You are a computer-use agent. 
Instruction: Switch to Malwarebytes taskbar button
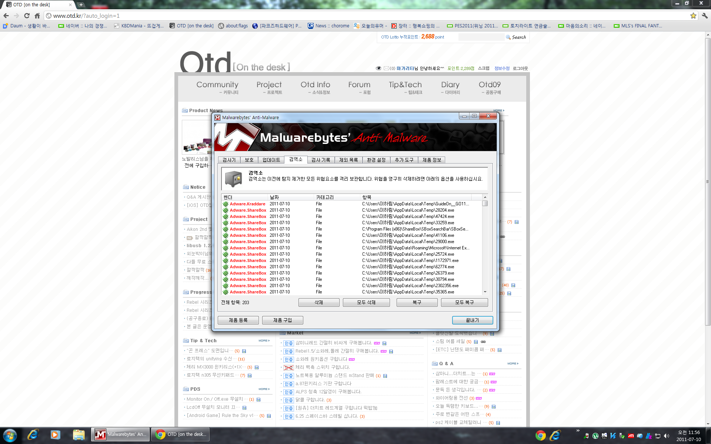(120, 434)
